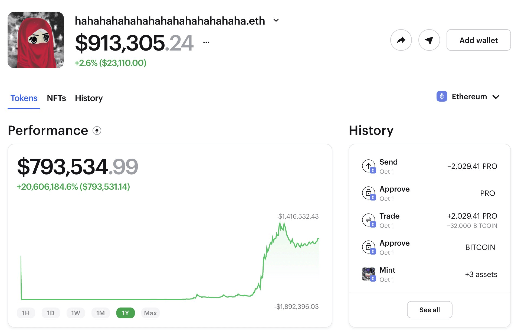Select the 1D chart range
518x334 pixels.
click(51, 313)
